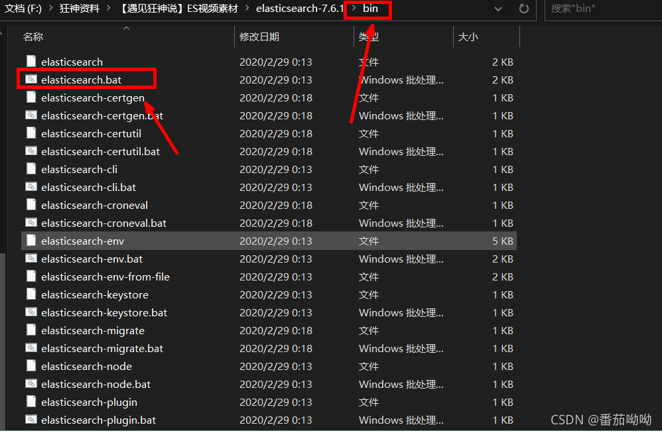Navigate to 文档 (F:) in breadcrumb
The image size is (662, 433).
click(23, 9)
